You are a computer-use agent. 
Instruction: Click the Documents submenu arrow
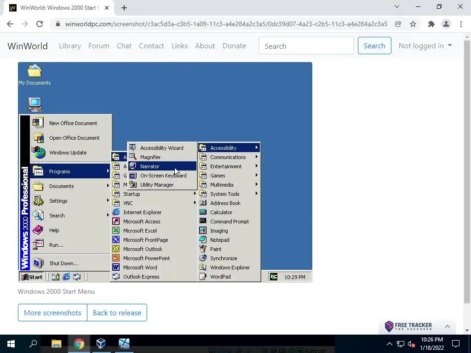(108, 186)
